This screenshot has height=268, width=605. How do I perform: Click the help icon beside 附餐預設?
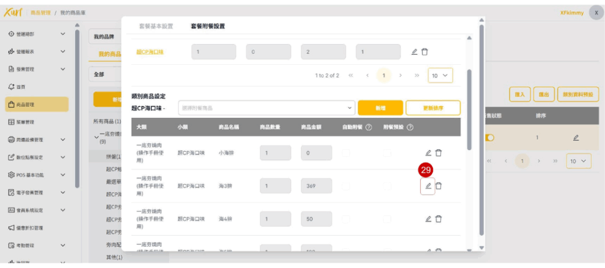coord(410,127)
